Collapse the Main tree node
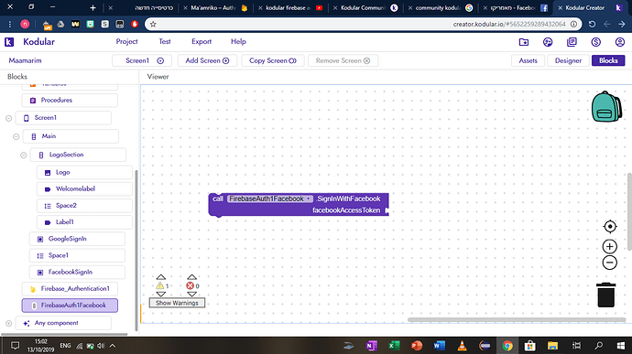This screenshot has height=354, width=632. 16,136
